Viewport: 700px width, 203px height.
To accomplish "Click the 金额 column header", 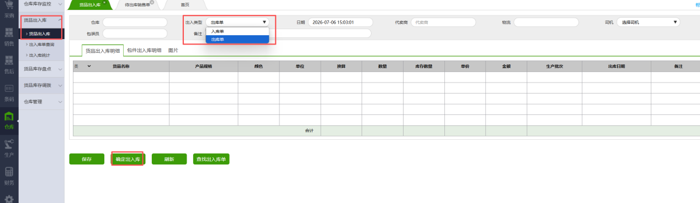I will 506,66.
